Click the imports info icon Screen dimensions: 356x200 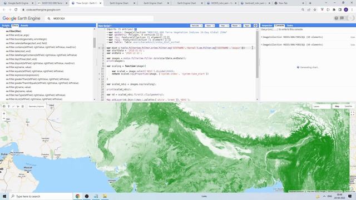[135, 29]
